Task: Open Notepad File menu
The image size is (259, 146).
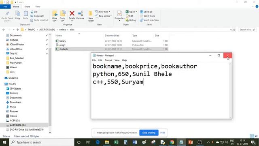Action: (x=94, y=60)
